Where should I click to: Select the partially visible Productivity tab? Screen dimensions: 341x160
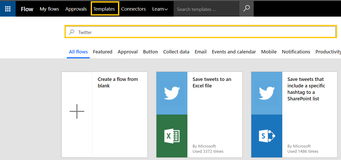click(x=328, y=52)
